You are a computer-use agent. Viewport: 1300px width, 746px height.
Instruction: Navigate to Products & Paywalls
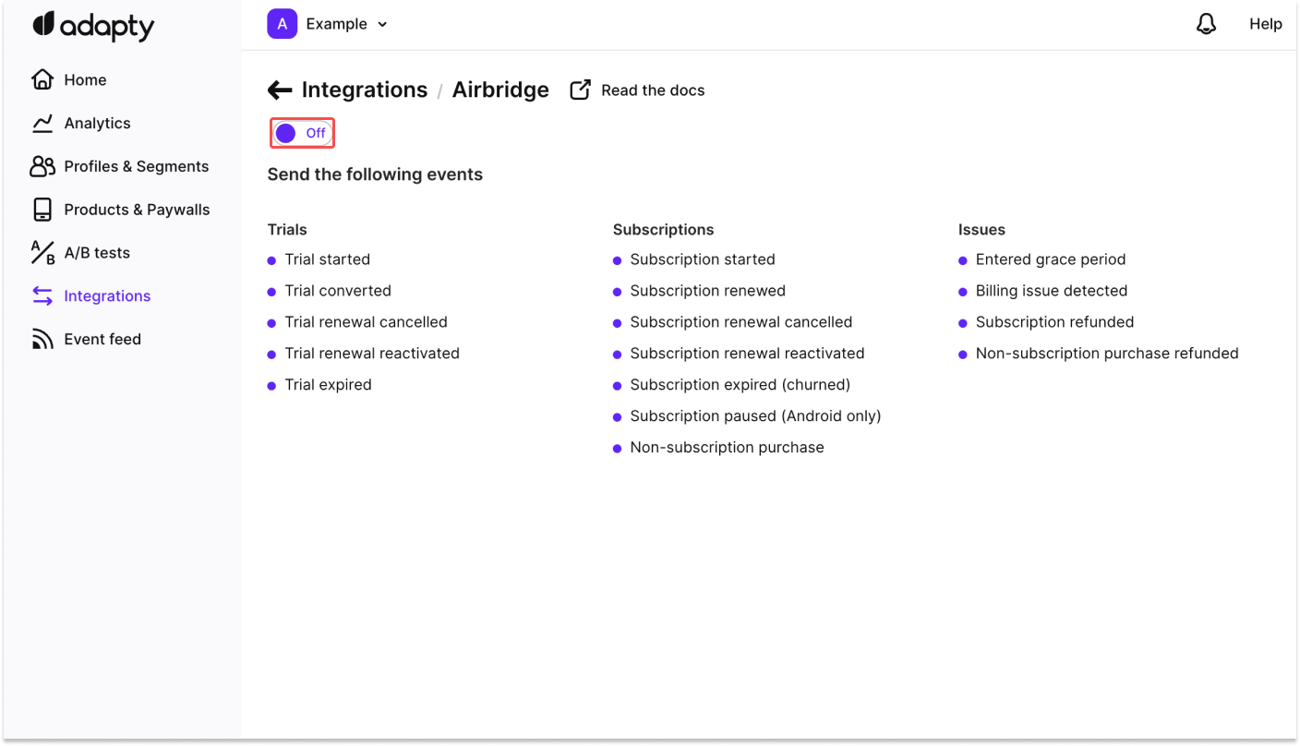click(137, 210)
